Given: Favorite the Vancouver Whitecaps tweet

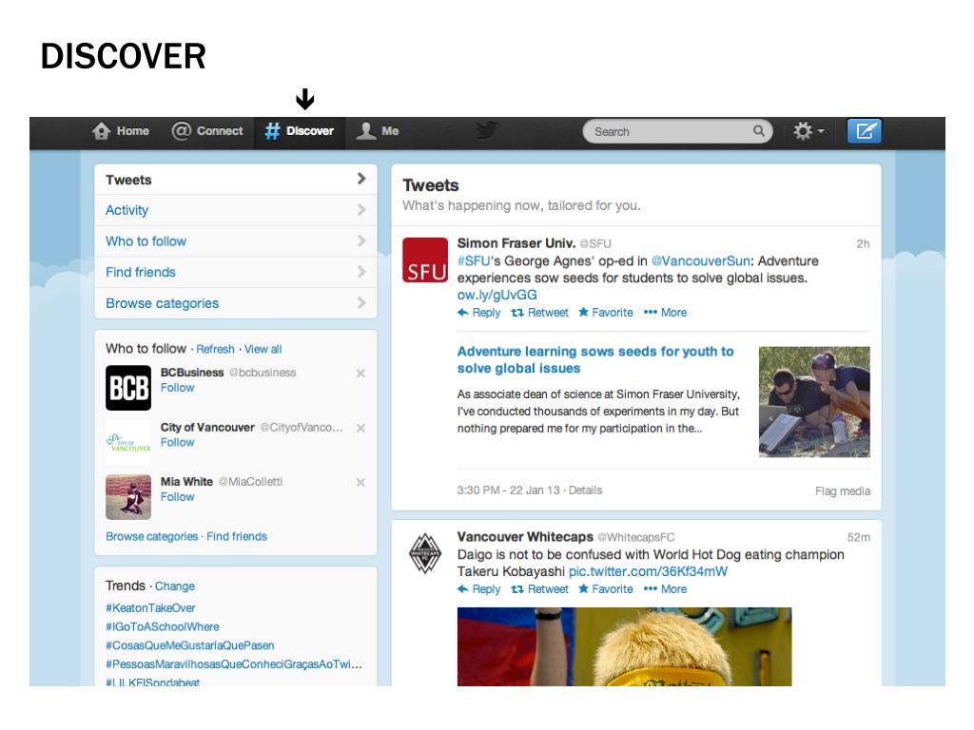Looking at the screenshot, I should pos(606,589).
